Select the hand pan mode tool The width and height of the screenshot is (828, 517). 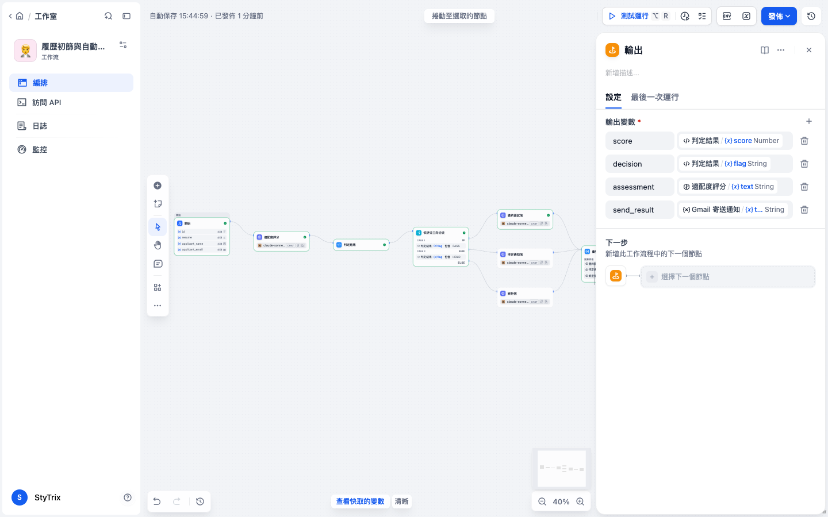point(158,245)
